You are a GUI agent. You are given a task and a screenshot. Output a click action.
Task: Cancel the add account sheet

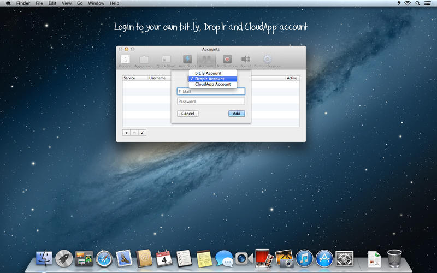point(188,114)
